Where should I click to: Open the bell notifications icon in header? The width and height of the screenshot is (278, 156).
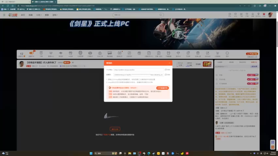pyautogui.click(x=253, y=15)
